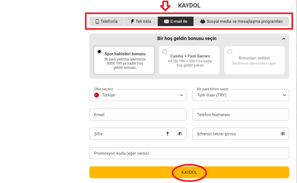Open Sosyal media ve mesajlaşma programları tab
Viewport: 297px width, 183px height.
(x=241, y=21)
